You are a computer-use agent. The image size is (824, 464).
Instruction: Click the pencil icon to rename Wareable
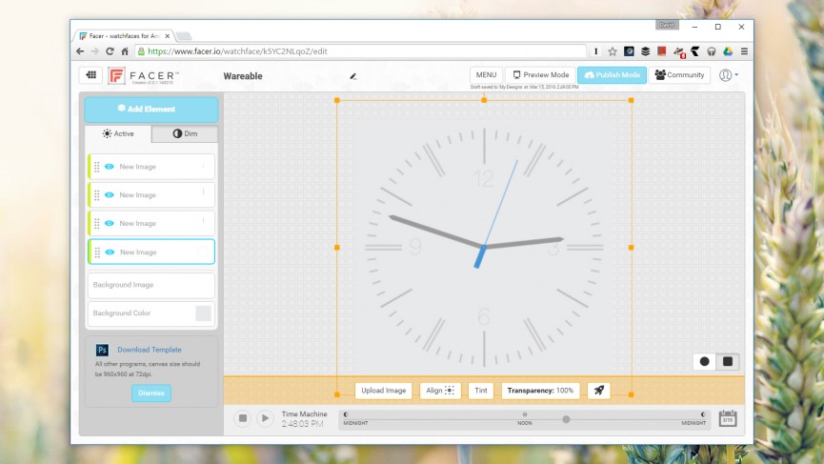tap(353, 76)
